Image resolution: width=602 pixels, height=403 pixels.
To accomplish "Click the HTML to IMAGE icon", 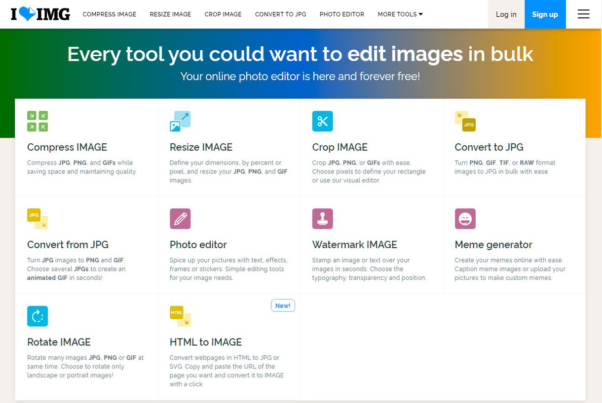I will coord(180,316).
